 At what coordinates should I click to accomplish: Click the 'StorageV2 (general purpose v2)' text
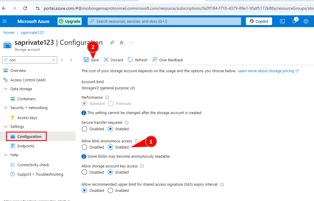point(108,88)
